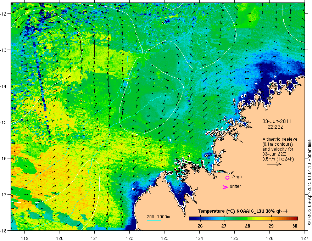Screen dimensions: 312x241
Task: Click the Altimetric sealevel text line
Action: (280, 139)
